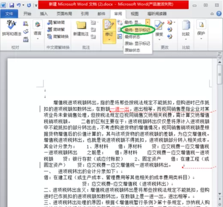Minimize the ribbon with the caret icon
This screenshot has height=207, width=223.
(212, 14)
